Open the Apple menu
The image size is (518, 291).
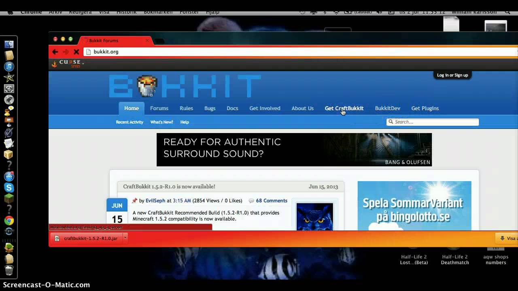(10, 12)
